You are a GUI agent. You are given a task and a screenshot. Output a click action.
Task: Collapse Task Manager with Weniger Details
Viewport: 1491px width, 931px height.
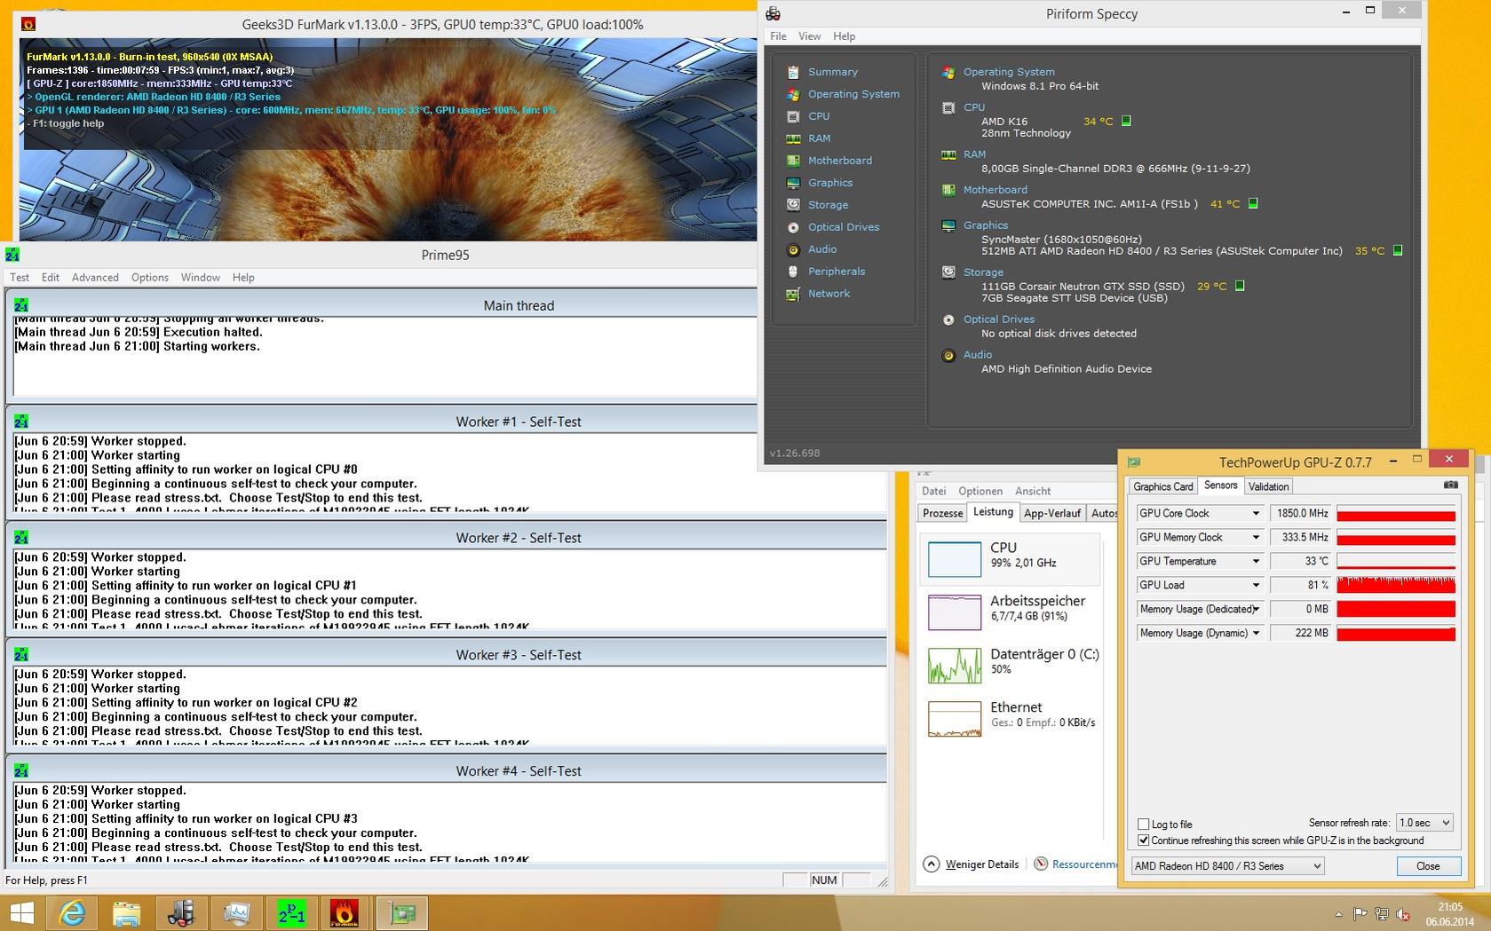click(972, 864)
